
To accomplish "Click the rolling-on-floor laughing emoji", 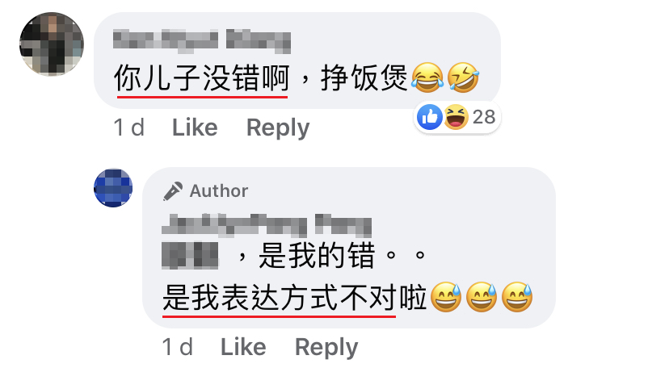I will coord(463,77).
